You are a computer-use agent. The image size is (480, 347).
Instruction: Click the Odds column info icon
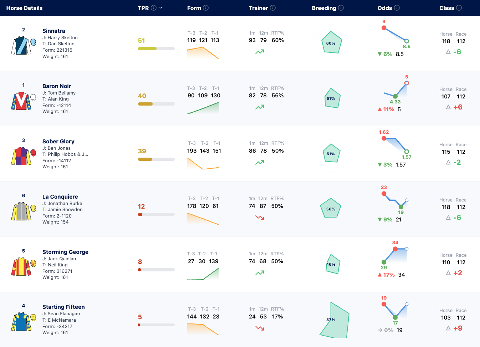point(397,8)
